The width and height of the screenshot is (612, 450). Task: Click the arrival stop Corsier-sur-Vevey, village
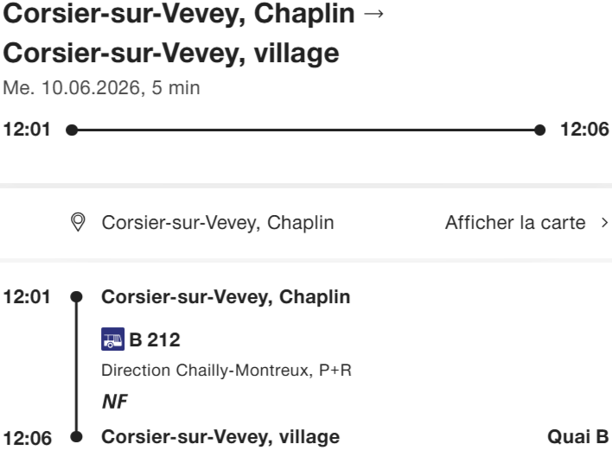tap(220, 437)
